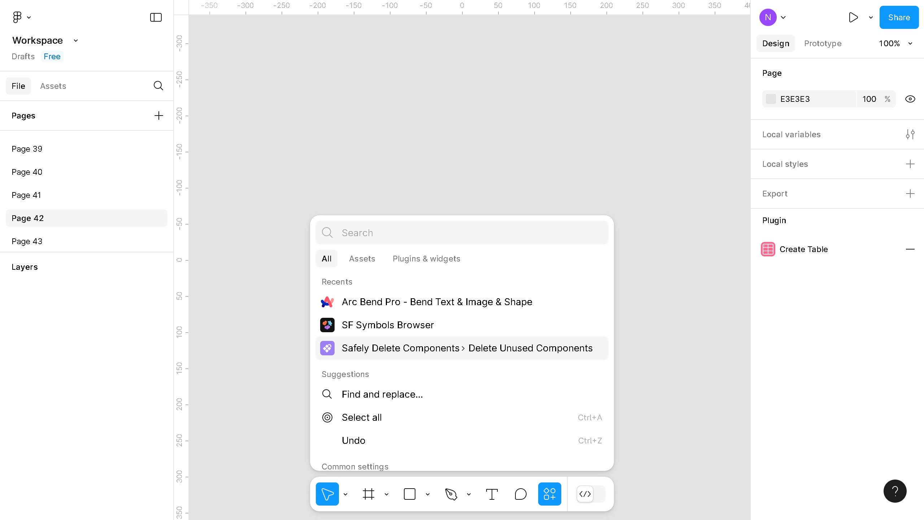Open Figma main menu chevron
924x520 pixels.
29,17
